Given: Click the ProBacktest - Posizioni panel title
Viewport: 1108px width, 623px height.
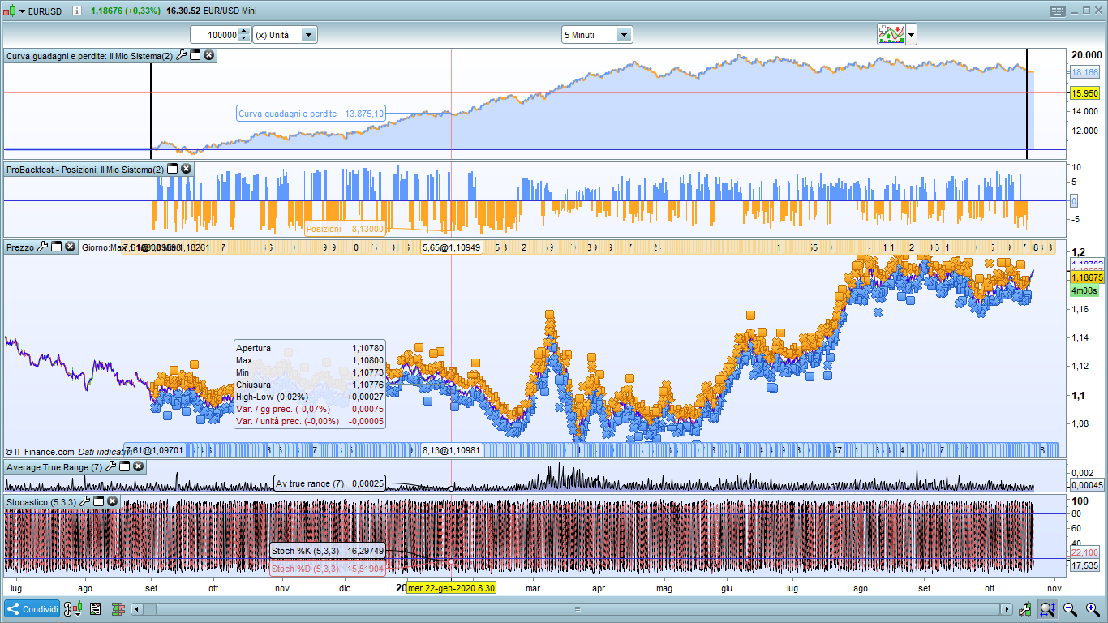Looking at the screenshot, I should (x=85, y=169).
